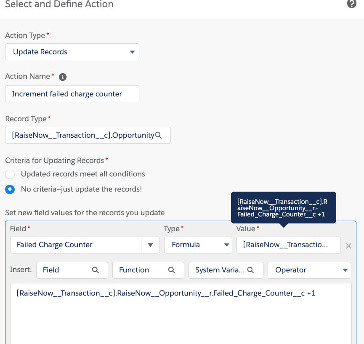The image size is (364, 344).
Task: Open the Failed Charge Counter field dropdown arrow
Action: pos(150,245)
